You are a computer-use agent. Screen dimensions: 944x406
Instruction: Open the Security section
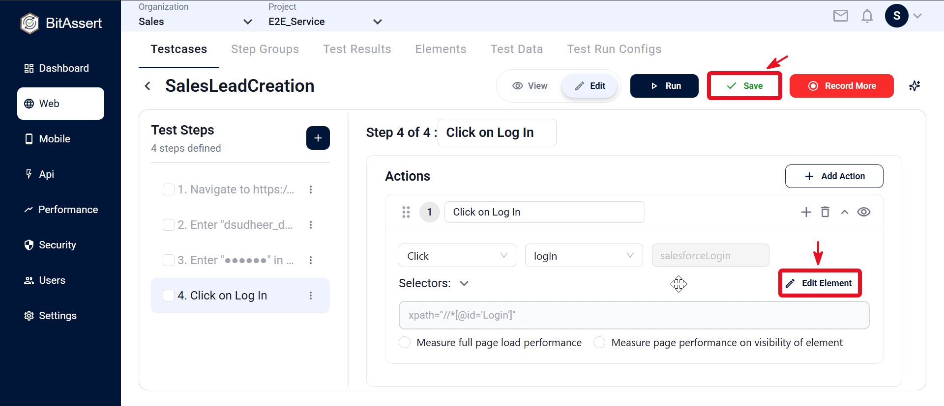(60, 245)
